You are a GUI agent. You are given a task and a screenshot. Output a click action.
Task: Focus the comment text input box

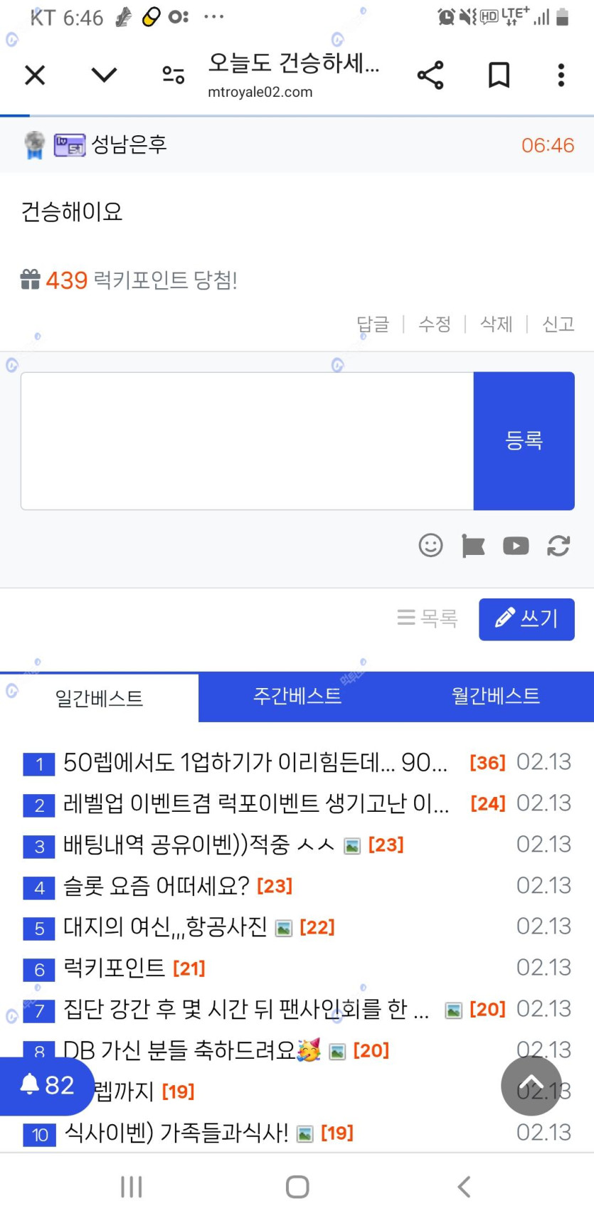[247, 440]
